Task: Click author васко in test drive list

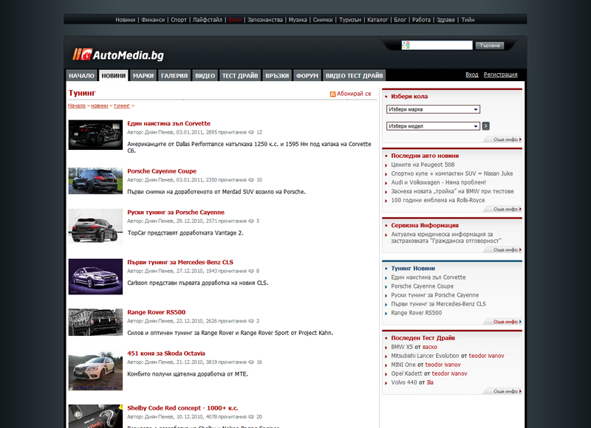Action: coord(430,347)
